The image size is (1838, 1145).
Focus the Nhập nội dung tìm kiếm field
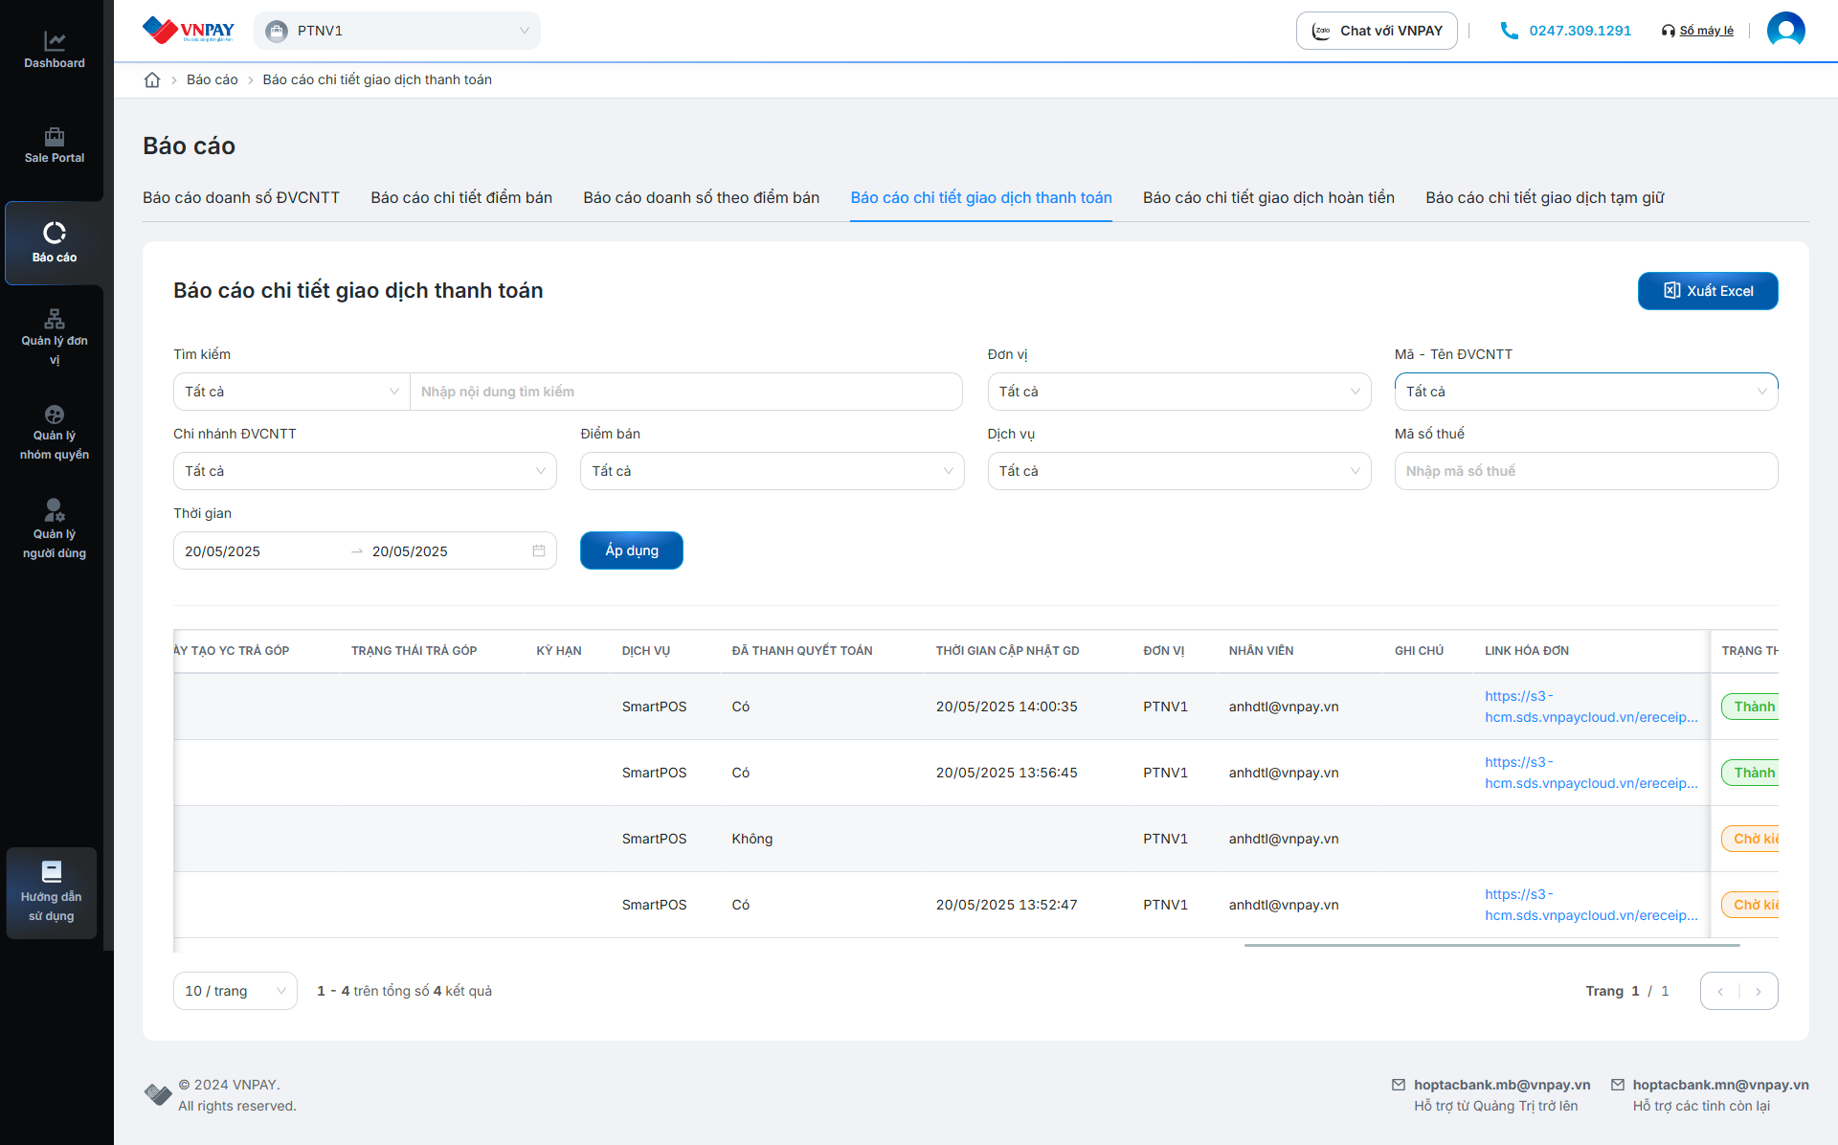pos(686,392)
